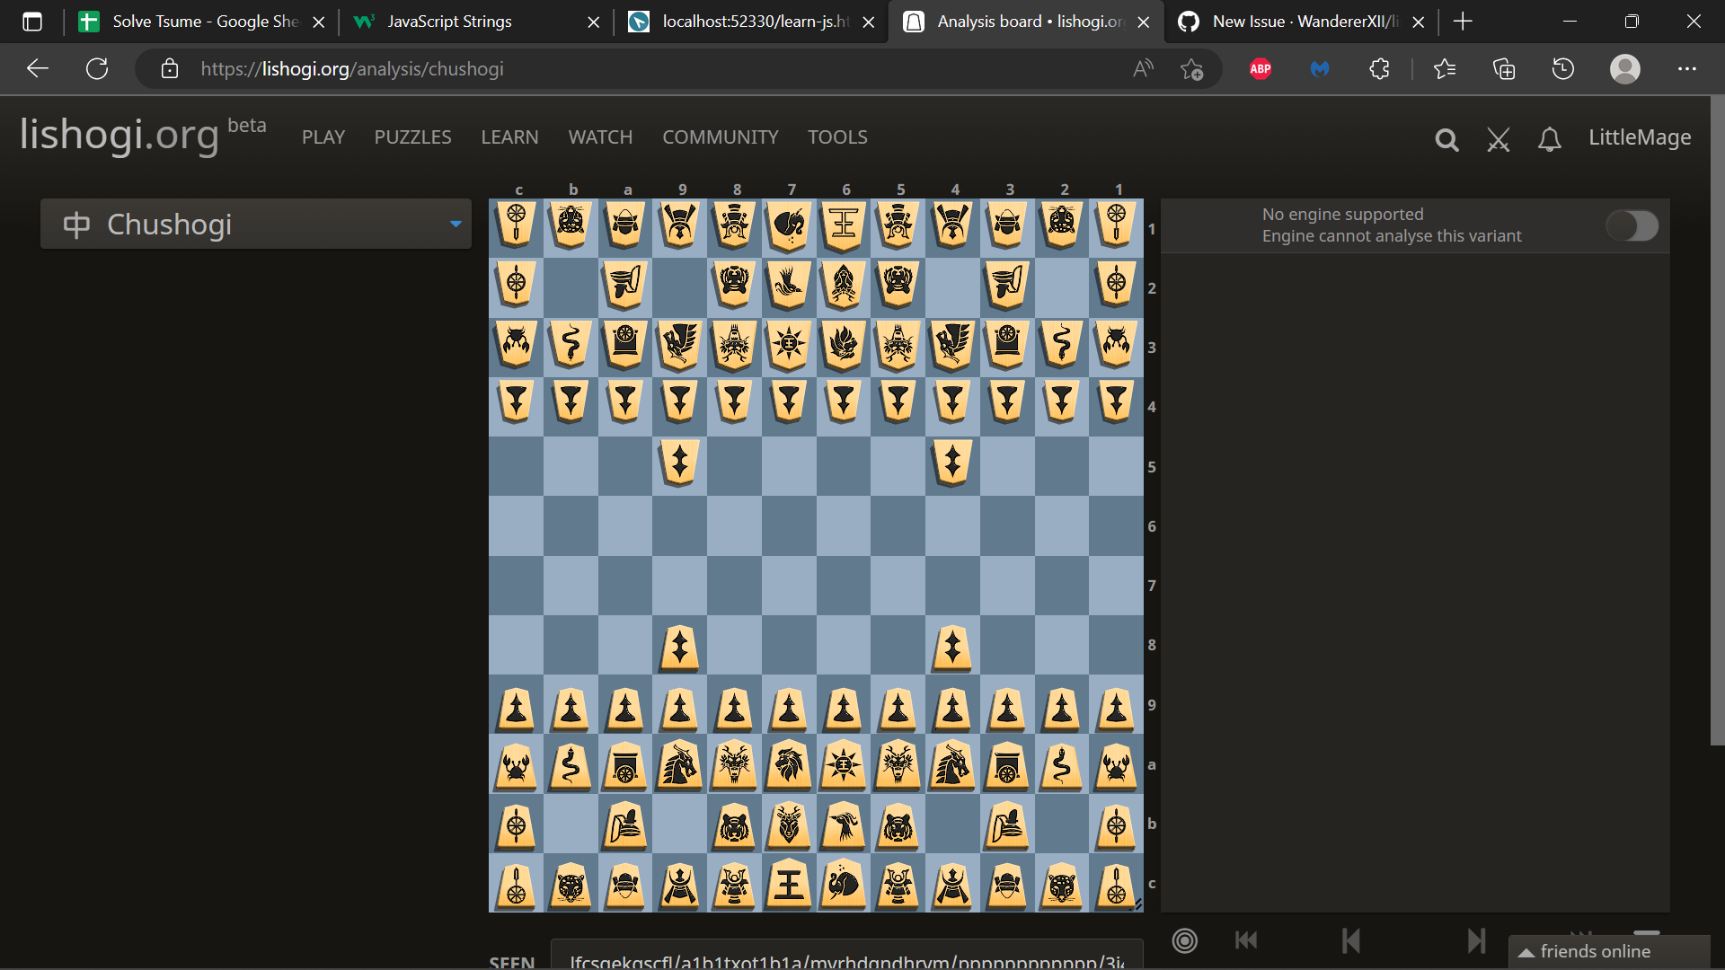Select the blind tiger on file 8 rank b
Screen dimensions: 1725x970
[x=734, y=824]
